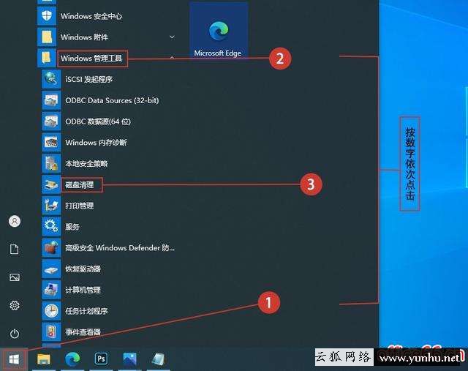Screen dimensions: 468x371
Task: Open Microsoft Edge from the taskbar
Action: [72, 359]
